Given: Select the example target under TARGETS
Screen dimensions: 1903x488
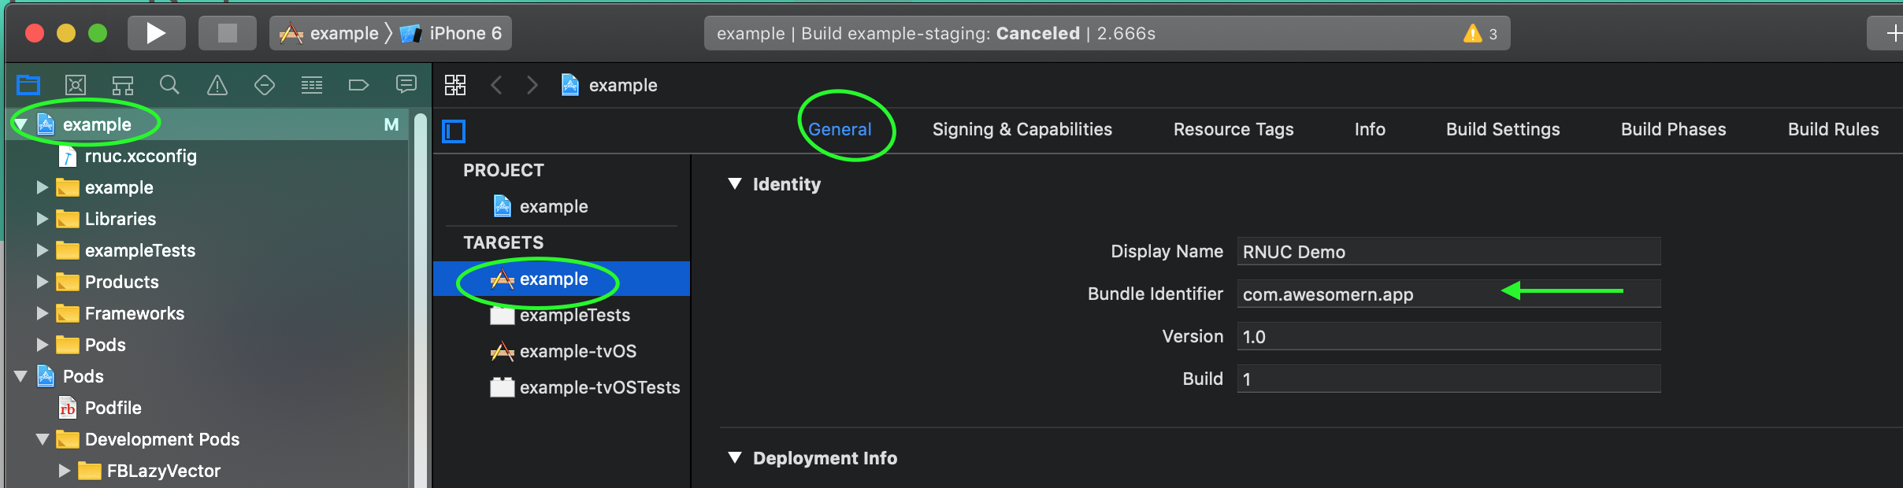Looking at the screenshot, I should tap(562, 279).
